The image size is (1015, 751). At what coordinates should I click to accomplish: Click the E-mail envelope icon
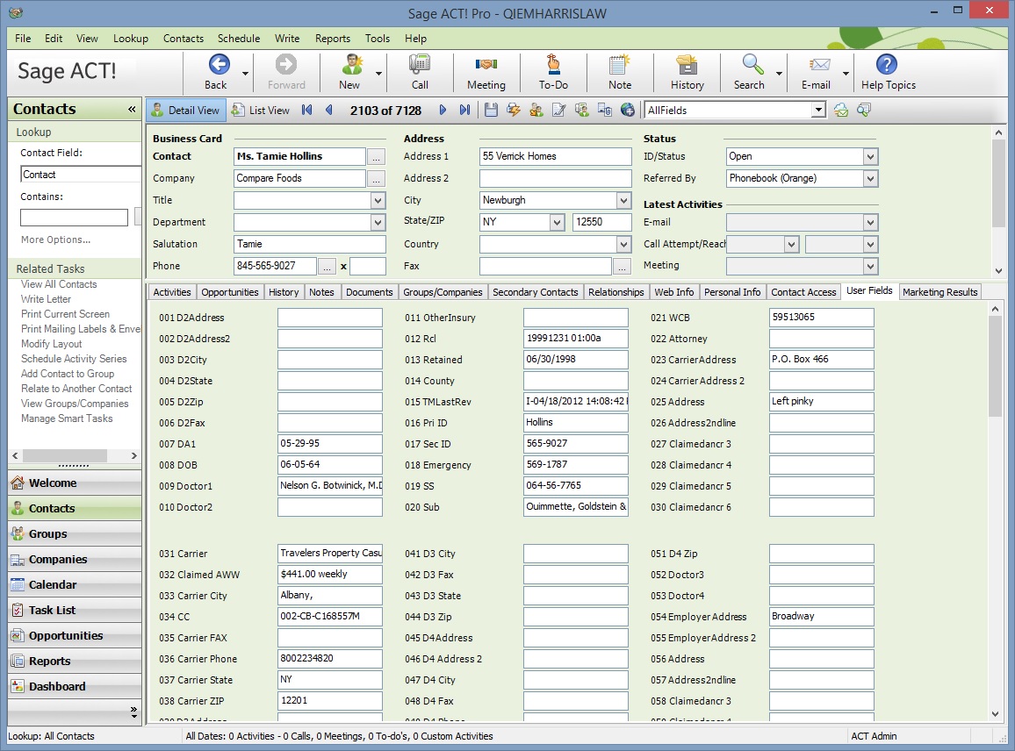coord(819,65)
